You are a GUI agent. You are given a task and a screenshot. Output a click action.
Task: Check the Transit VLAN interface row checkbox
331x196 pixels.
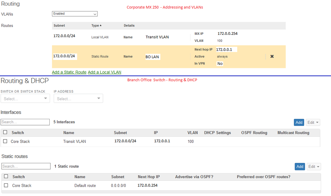click(5, 141)
